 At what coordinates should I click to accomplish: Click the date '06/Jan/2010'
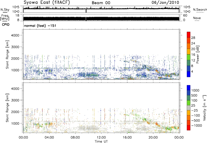pos(165,3)
